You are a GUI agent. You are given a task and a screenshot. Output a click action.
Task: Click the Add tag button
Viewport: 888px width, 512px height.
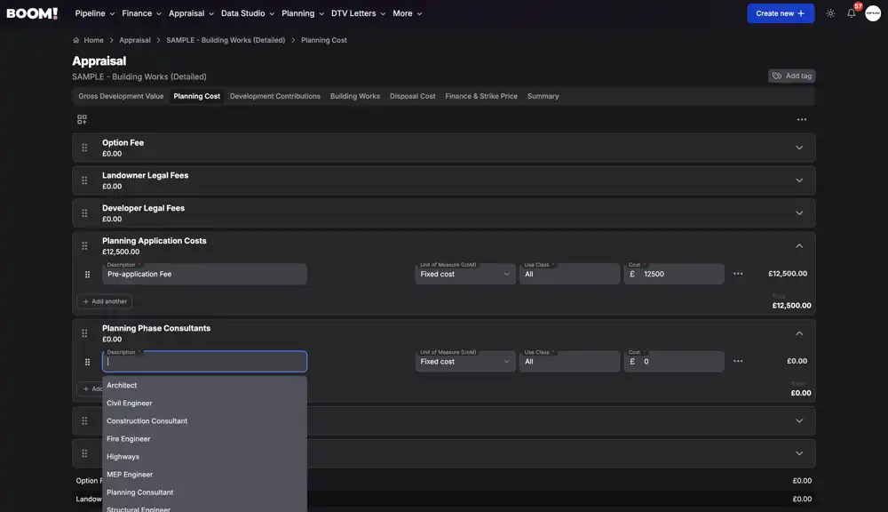click(792, 76)
